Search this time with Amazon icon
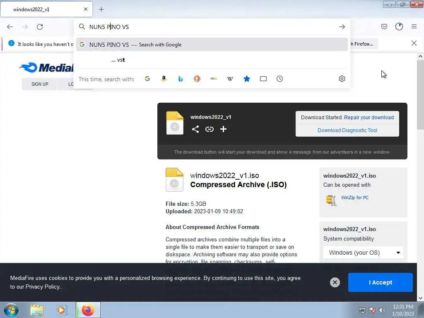 [x=164, y=79]
